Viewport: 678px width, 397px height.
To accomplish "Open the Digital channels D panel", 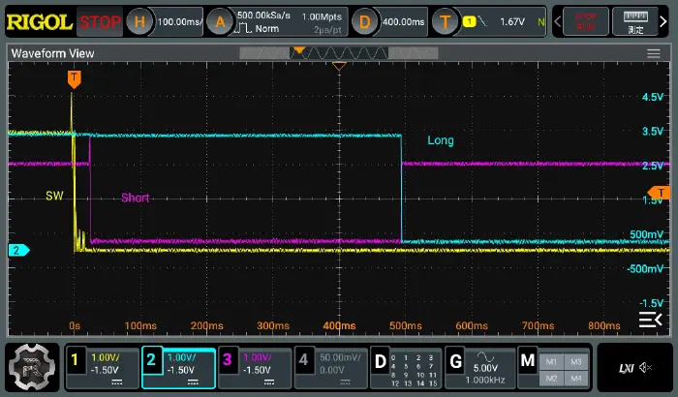I will click(406, 366).
